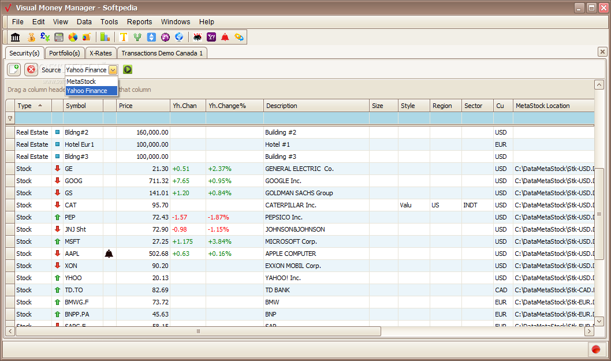Switch to Transactions Demo Canada 1 tab
The image size is (611, 361).
(x=162, y=53)
